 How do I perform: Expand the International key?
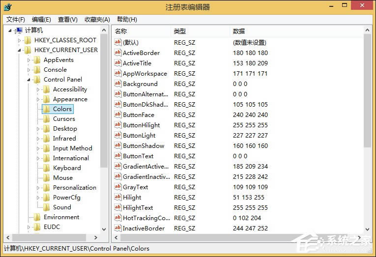(38, 158)
